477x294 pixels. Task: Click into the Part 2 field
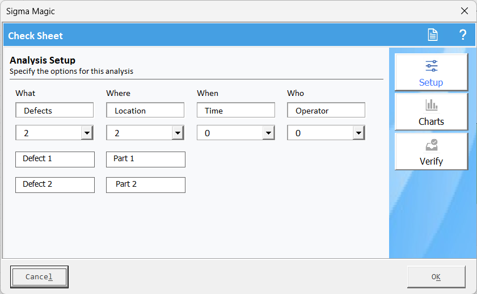[146, 184]
